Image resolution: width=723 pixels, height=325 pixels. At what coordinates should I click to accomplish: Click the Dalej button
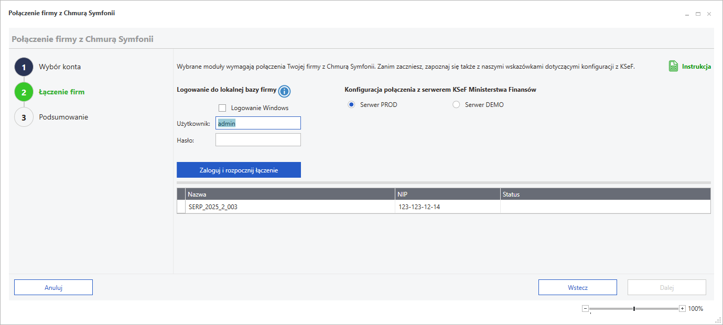[x=667, y=287]
